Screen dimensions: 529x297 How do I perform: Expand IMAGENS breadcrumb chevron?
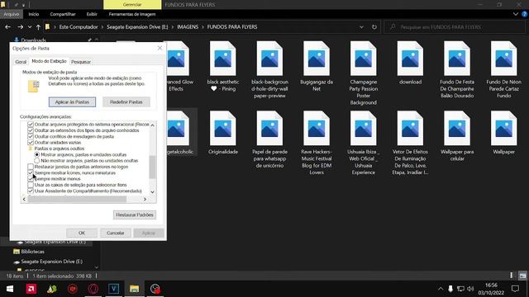click(x=203, y=27)
